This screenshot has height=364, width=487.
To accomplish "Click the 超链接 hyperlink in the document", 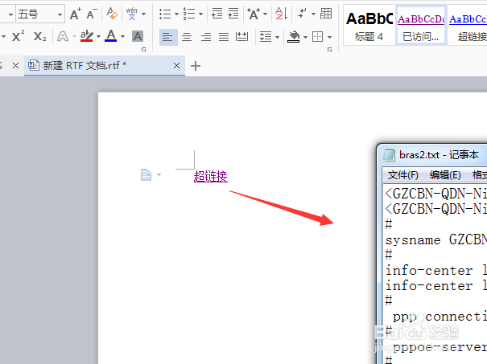I will (211, 177).
